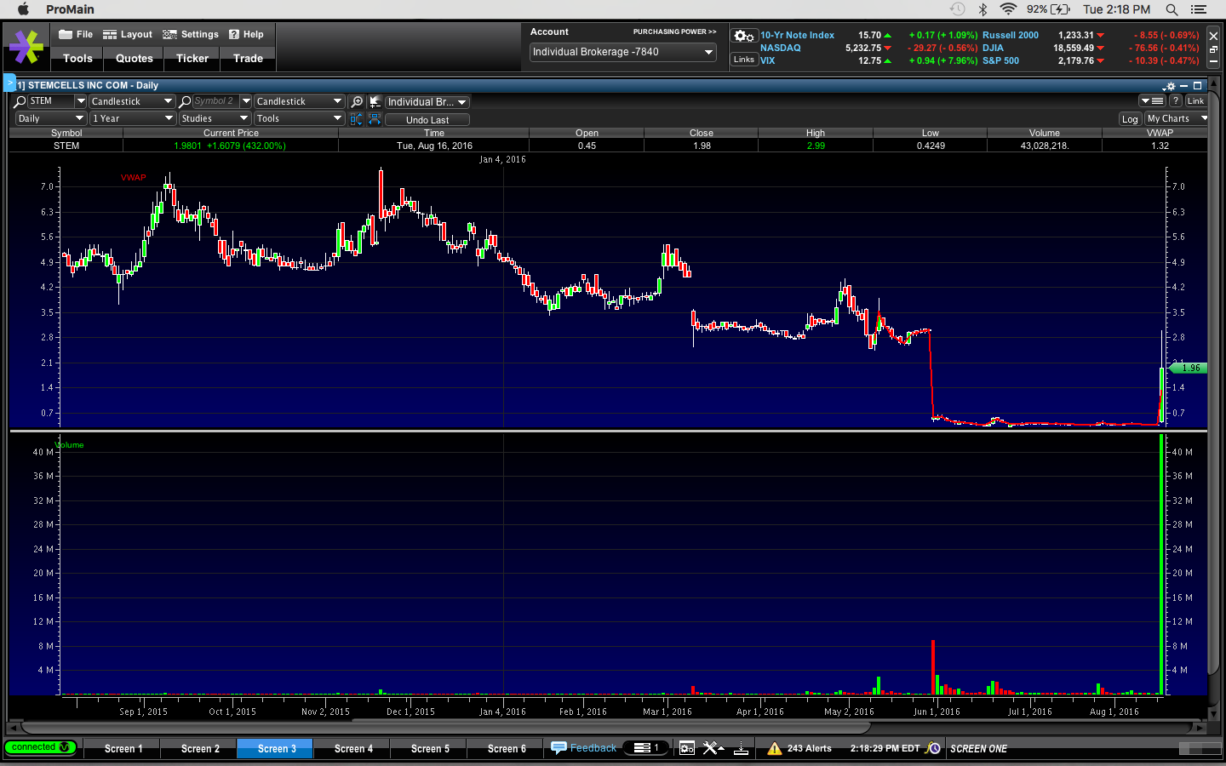Open the second Candlestick chart type dropdown
Image resolution: width=1226 pixels, height=766 pixels.
click(x=299, y=101)
